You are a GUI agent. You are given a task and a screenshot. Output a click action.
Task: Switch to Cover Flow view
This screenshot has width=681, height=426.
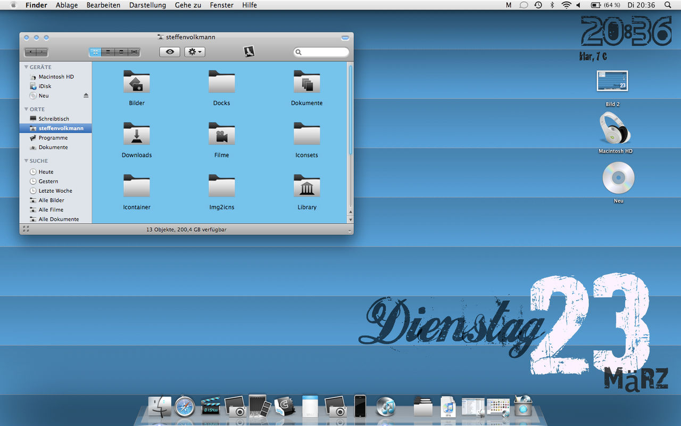[x=134, y=52]
